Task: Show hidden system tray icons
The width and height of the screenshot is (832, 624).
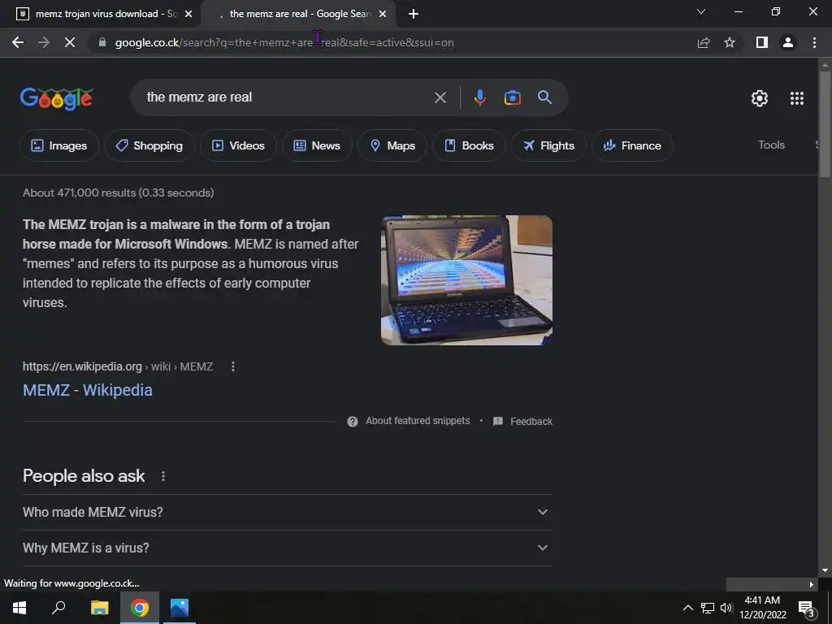Action: tap(687, 608)
